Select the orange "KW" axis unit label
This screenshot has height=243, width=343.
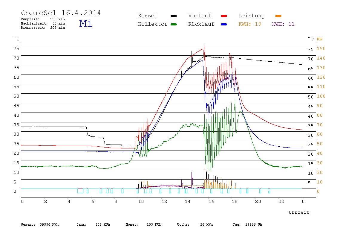click(320, 39)
